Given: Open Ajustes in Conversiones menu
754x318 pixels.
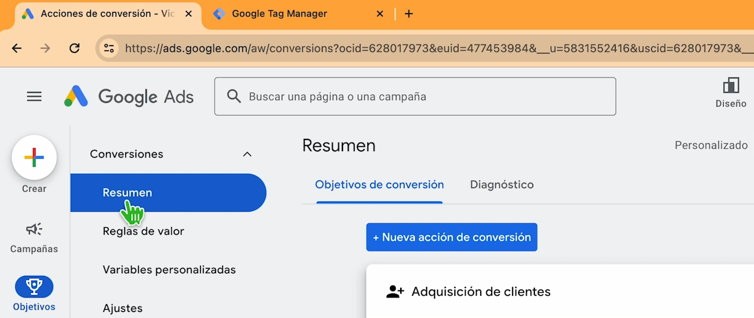Looking at the screenshot, I should click(123, 308).
